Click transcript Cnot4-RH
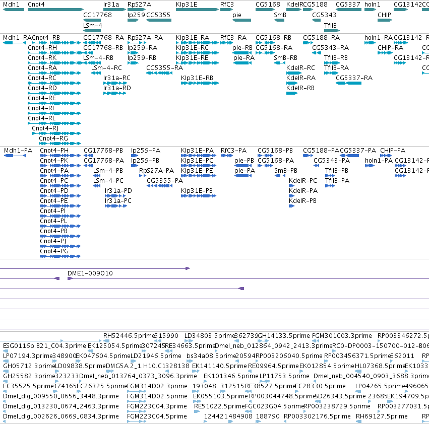 pos(42,47)
